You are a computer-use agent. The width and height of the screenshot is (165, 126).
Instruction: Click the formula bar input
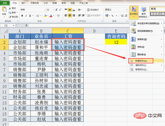click(x=79, y=26)
